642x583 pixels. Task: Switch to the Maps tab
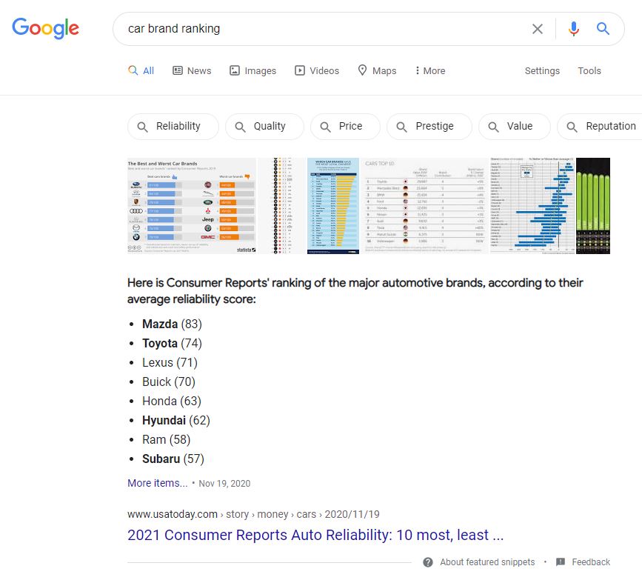click(377, 70)
